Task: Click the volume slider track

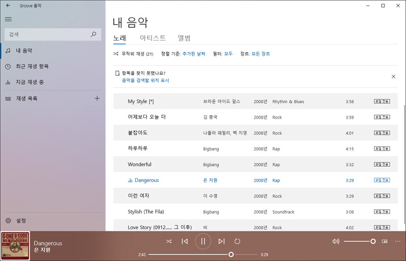Action: coord(357,241)
